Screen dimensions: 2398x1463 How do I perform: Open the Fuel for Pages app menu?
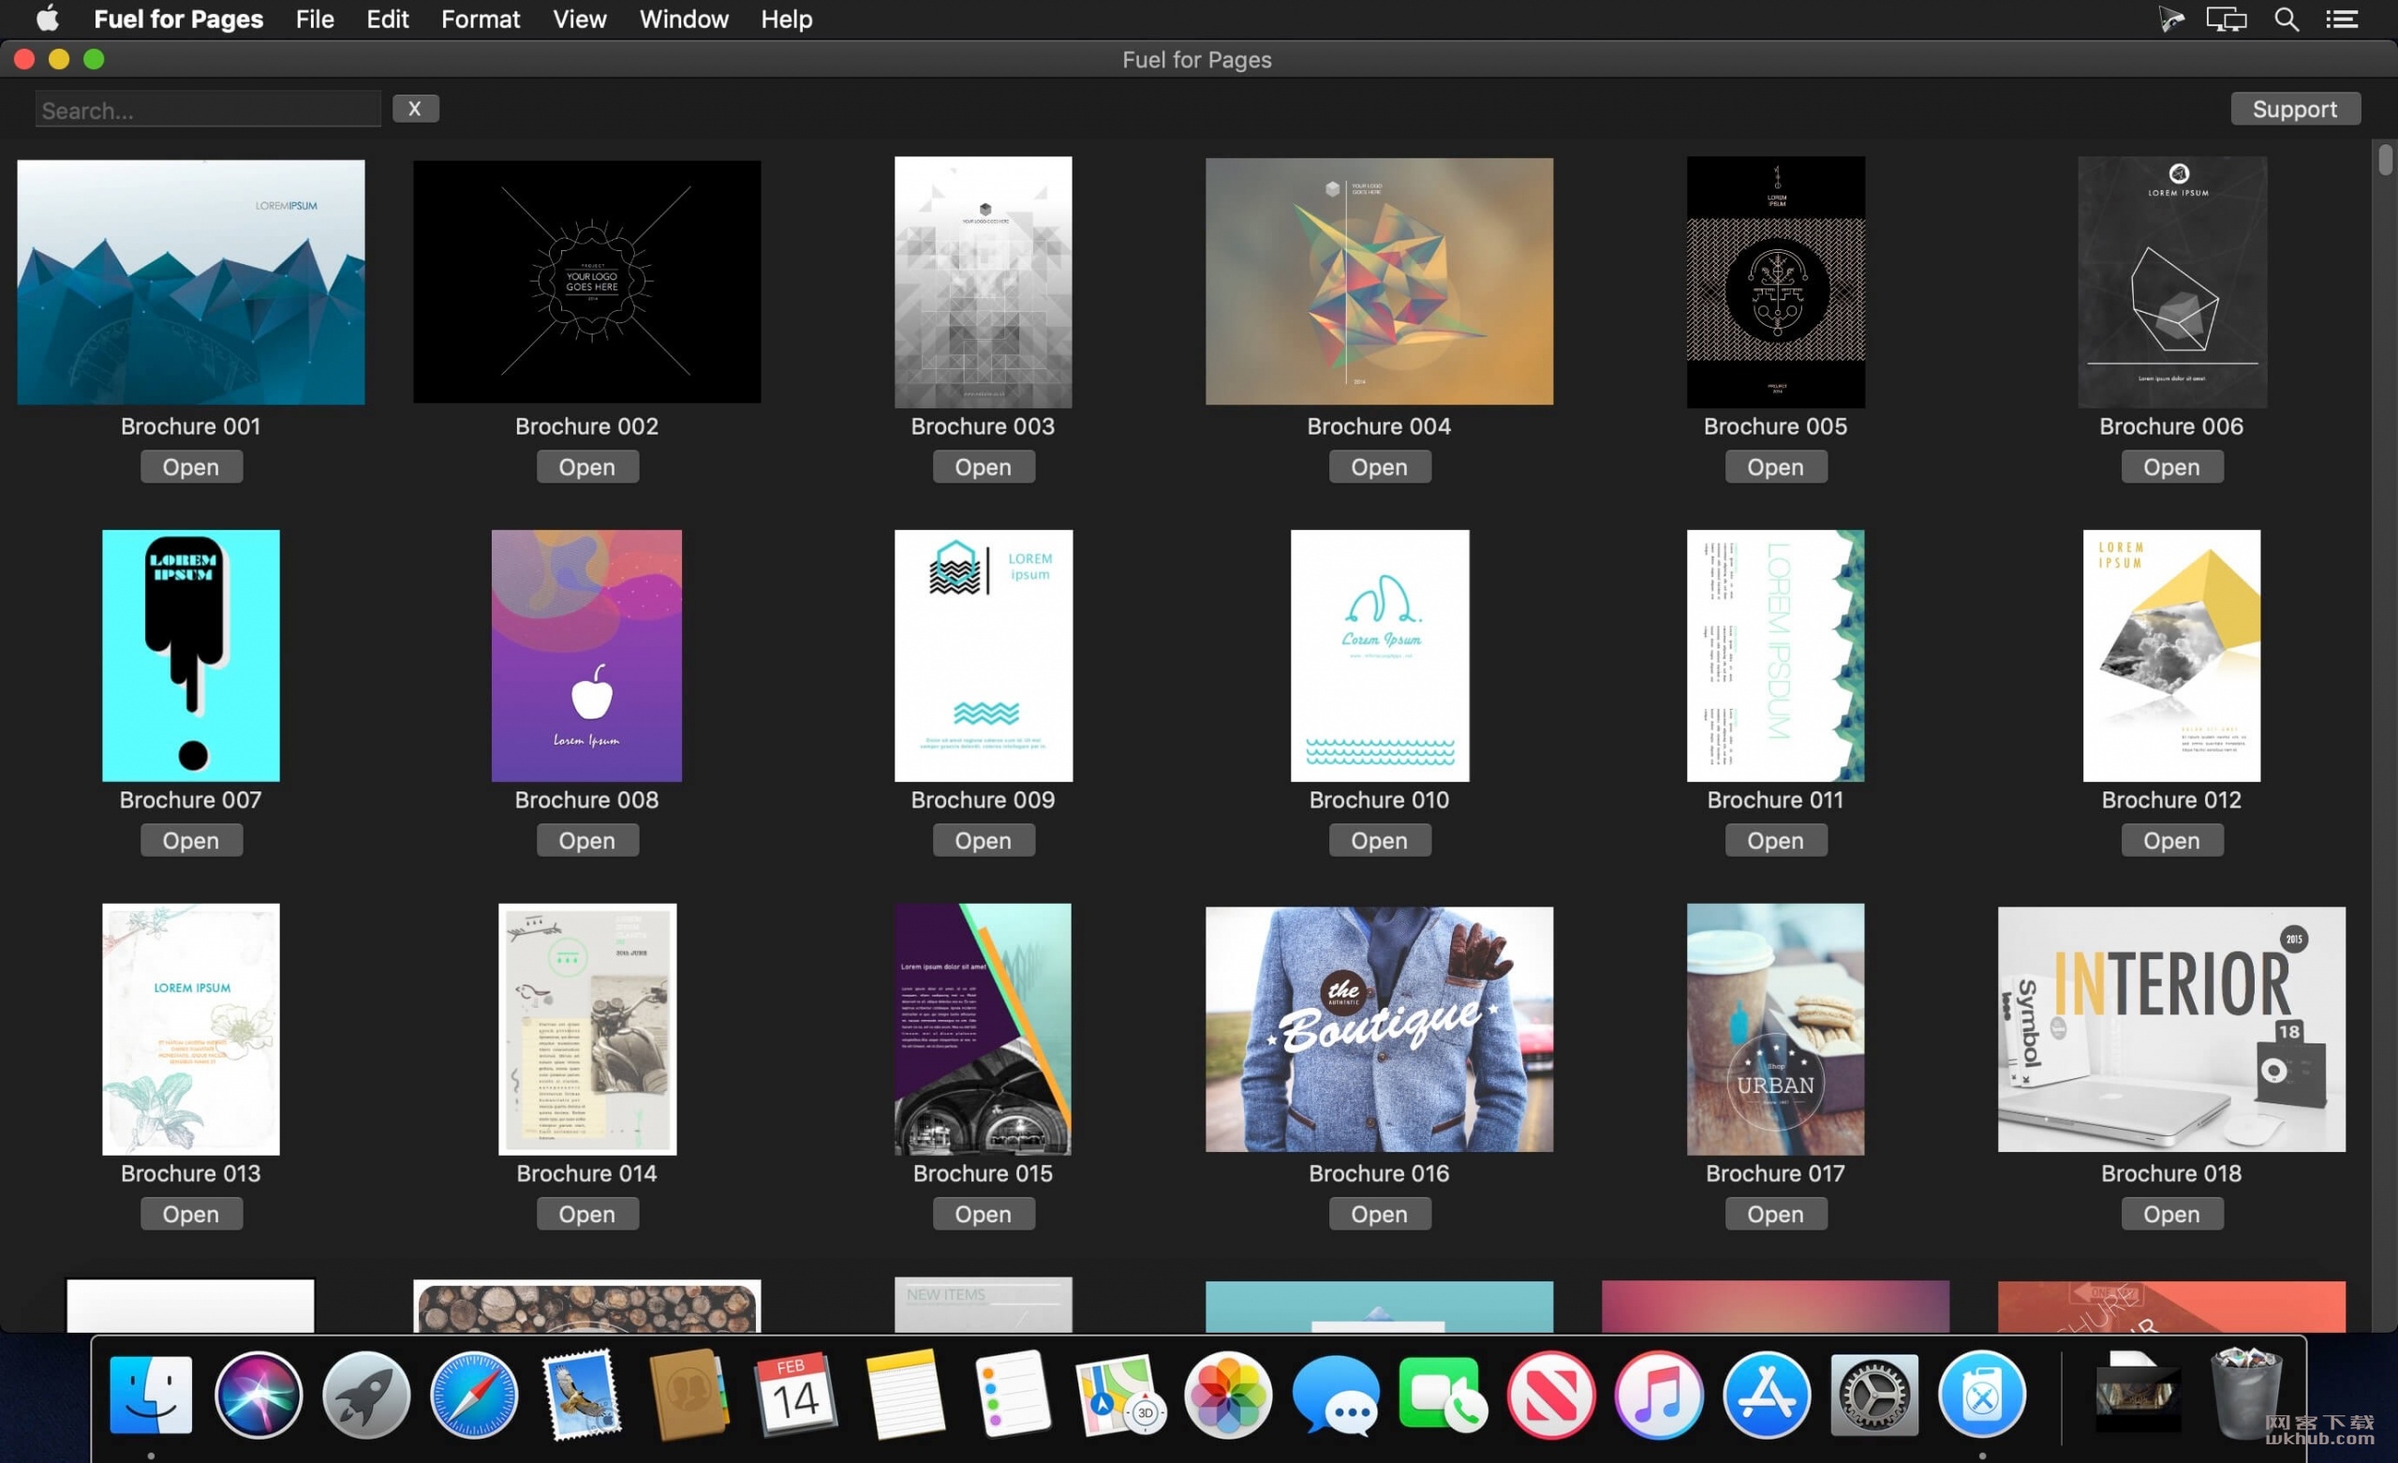[x=178, y=19]
